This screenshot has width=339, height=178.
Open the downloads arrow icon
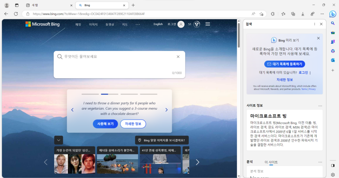pyautogui.click(x=303, y=14)
